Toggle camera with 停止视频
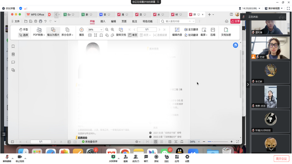 coord(20,159)
